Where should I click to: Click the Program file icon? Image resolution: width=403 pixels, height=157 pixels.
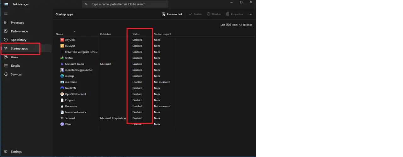pyautogui.click(x=62, y=100)
